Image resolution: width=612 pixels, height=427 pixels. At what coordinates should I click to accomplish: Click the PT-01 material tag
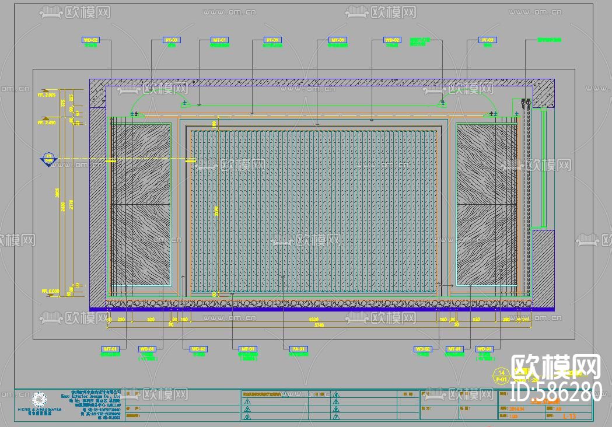pos(272,40)
